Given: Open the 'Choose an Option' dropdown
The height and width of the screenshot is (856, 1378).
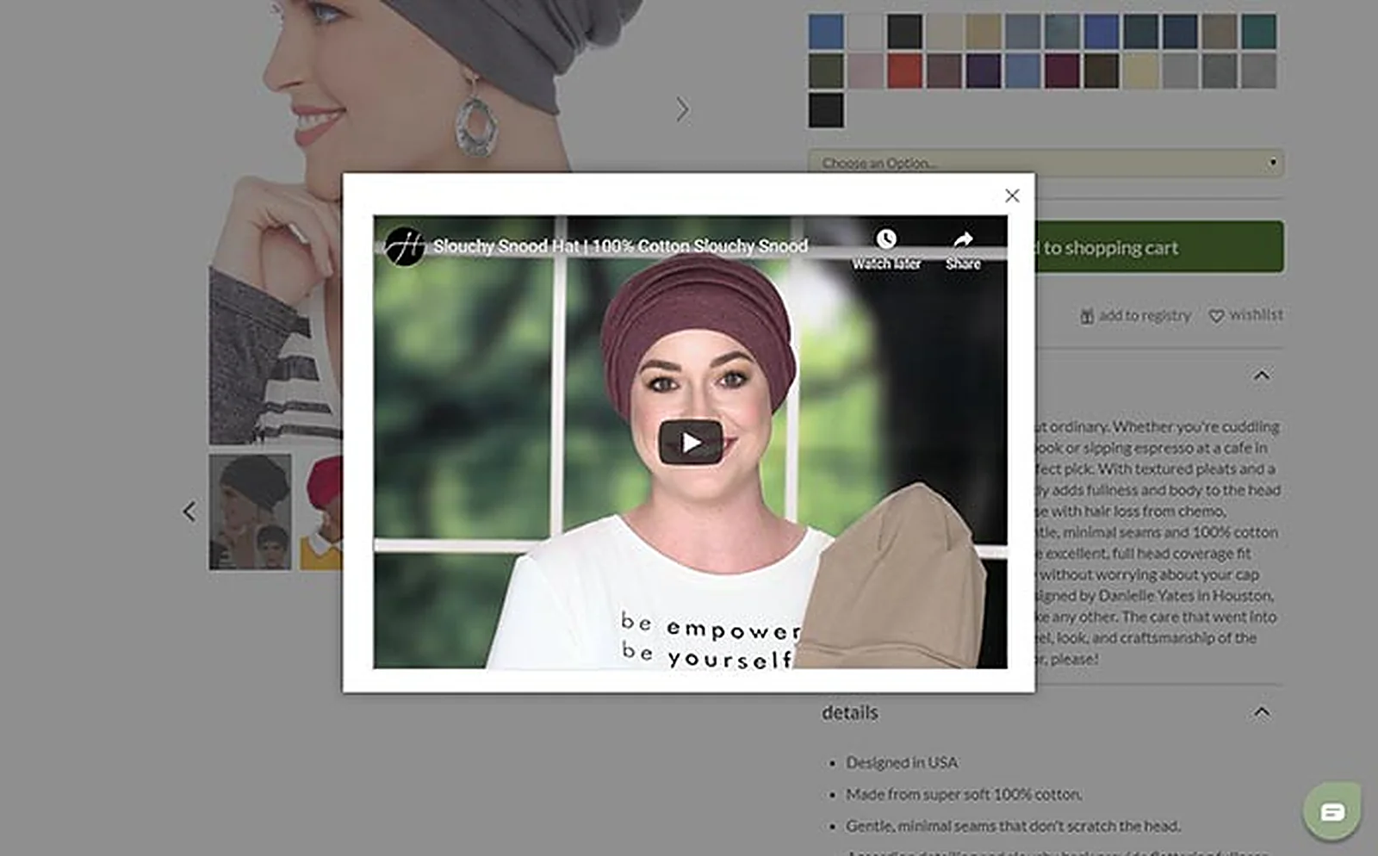Looking at the screenshot, I should point(1046,163).
